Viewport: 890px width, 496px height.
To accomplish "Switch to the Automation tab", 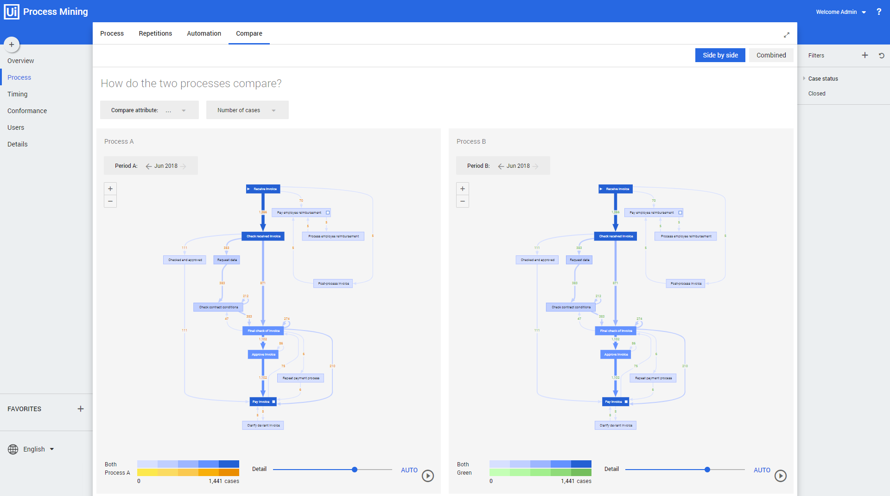I will pos(204,33).
